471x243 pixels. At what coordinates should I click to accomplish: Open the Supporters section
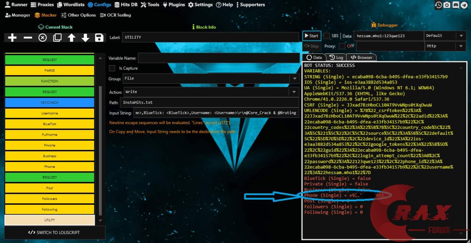click(250, 5)
